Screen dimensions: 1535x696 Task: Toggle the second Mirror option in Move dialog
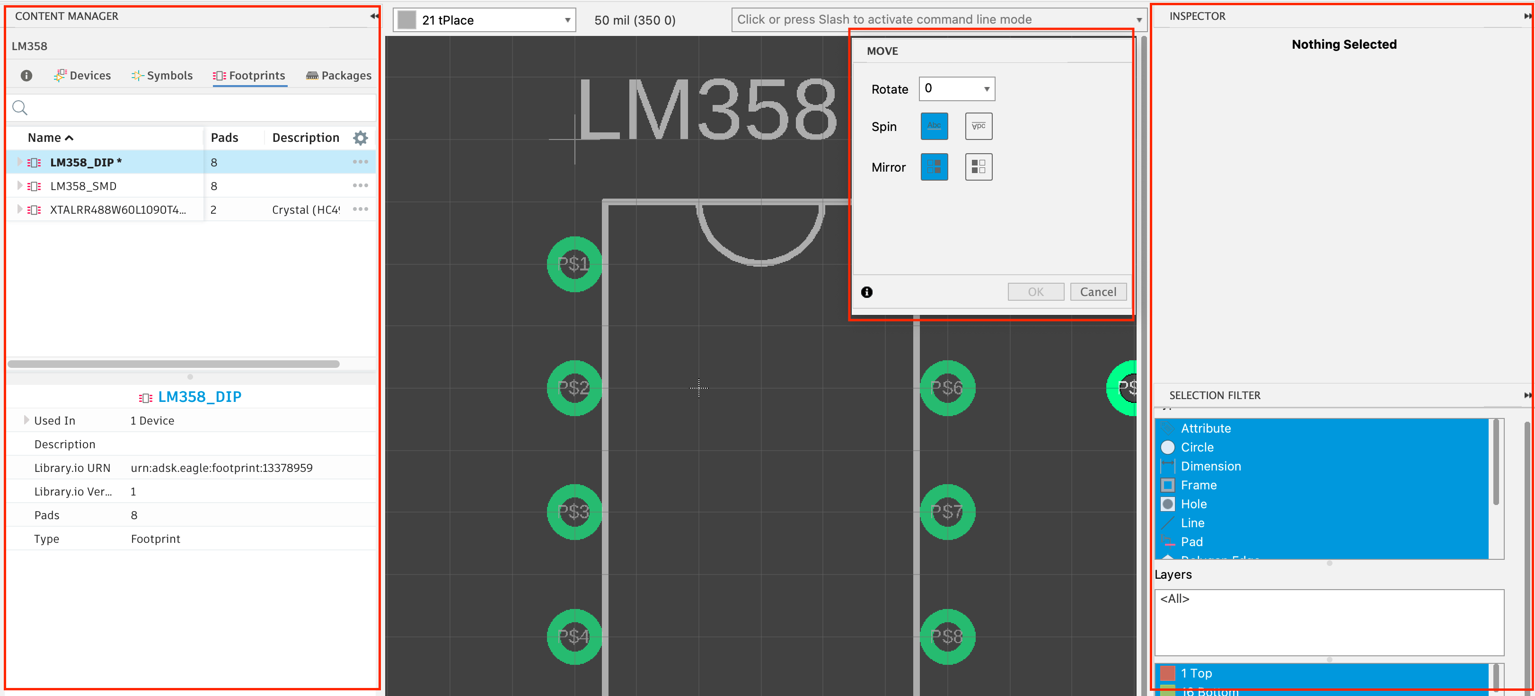(978, 167)
